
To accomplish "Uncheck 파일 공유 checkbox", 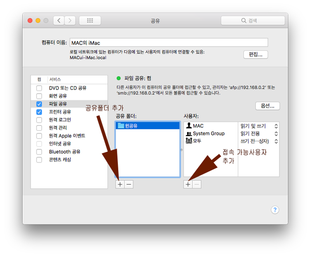I will coord(39,104).
